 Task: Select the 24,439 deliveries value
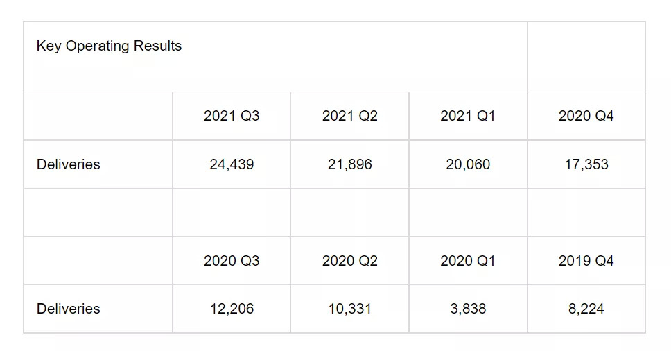[x=232, y=164]
